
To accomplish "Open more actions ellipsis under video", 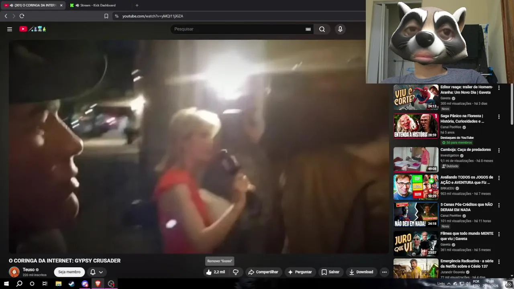I will [384, 272].
